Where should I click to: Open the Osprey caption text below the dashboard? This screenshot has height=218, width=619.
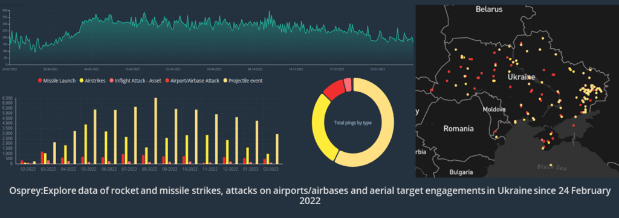pos(309,196)
